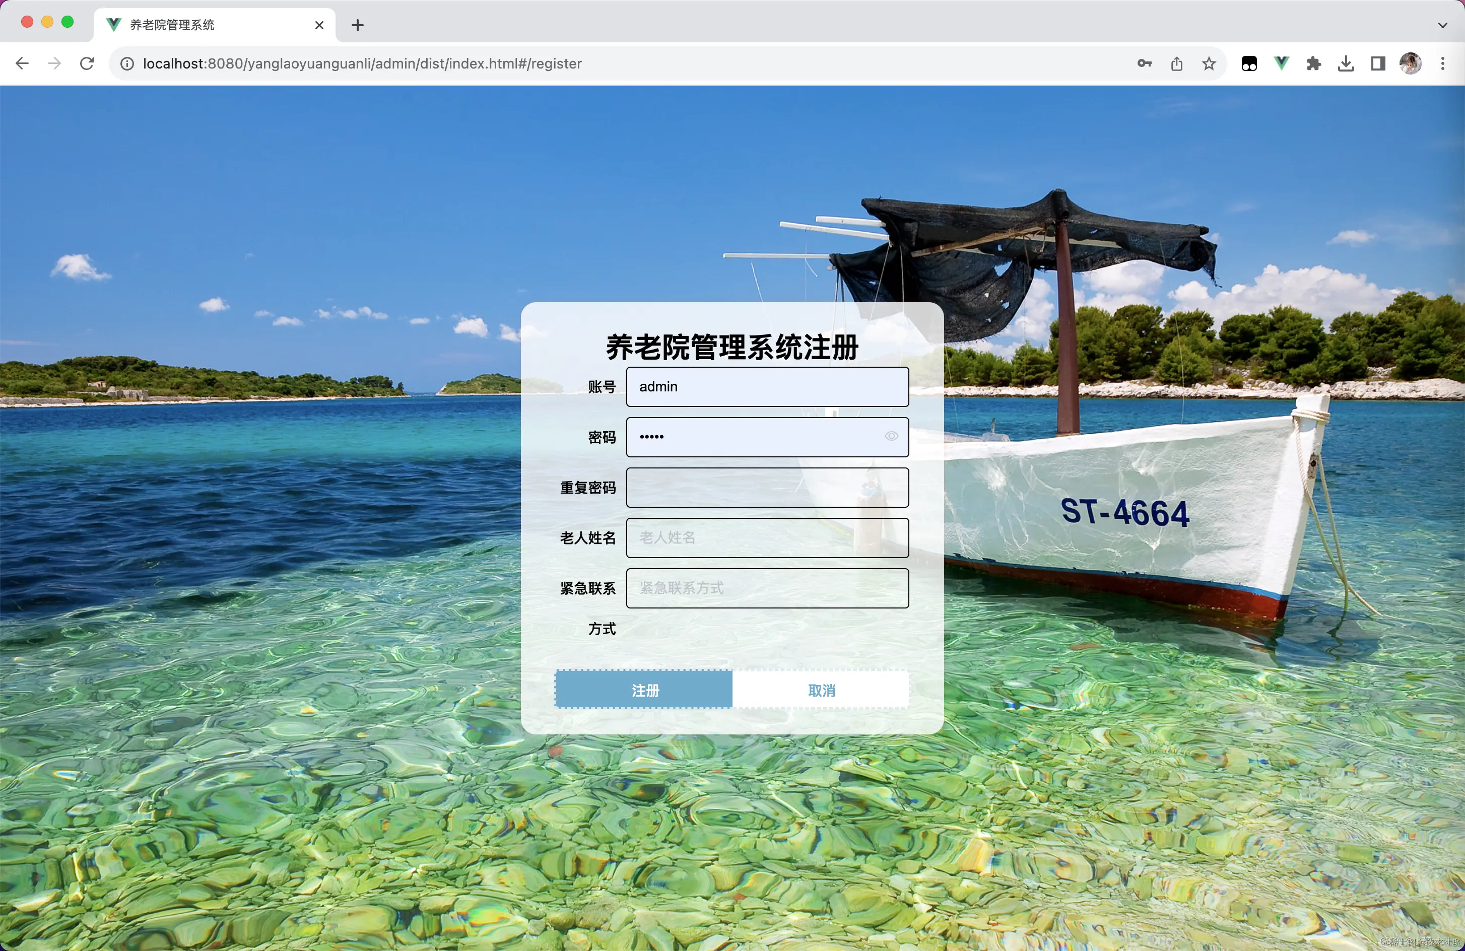This screenshot has height=951, width=1465.
Task: Open the Downloads icon in the toolbar
Action: click(x=1346, y=63)
